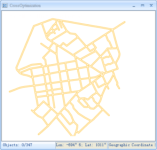157x150 pixels.
Task: Select the small diamond-shaped block northeast of center
Action: tap(92, 47)
